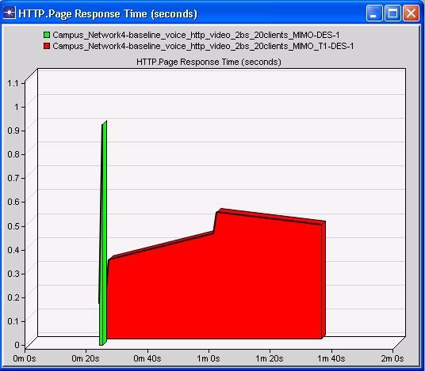This screenshot has width=425, height=371.
Task: Click the red legend swatch for MIMO_T1-DES-1
Action: tap(47, 46)
